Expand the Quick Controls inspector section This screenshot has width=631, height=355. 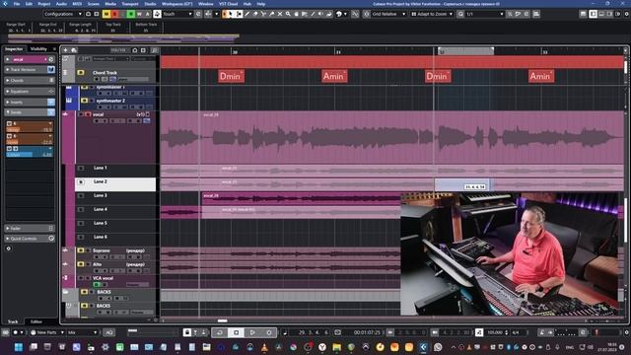click(x=29, y=239)
